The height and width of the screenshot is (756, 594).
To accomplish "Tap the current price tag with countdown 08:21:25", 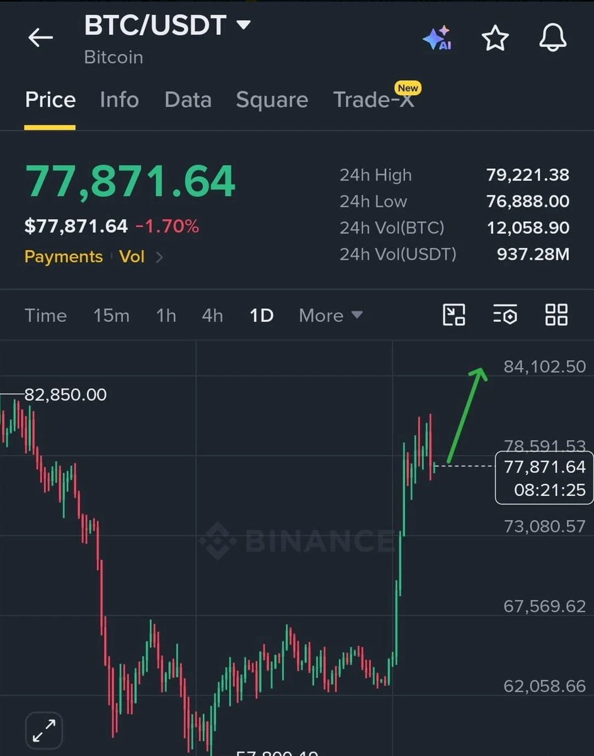I will click(545, 478).
